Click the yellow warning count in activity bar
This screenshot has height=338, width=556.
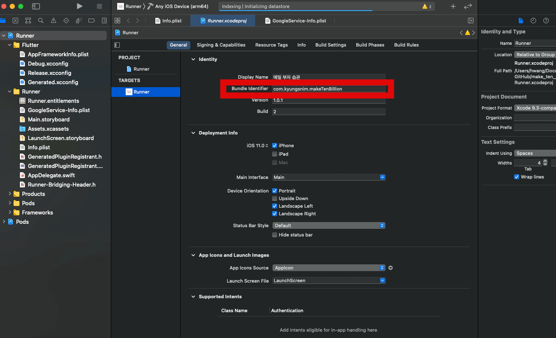pos(427,6)
